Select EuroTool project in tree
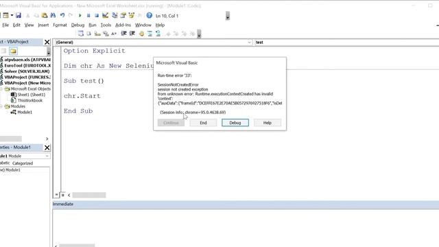439x247 pixels. coord(27,65)
